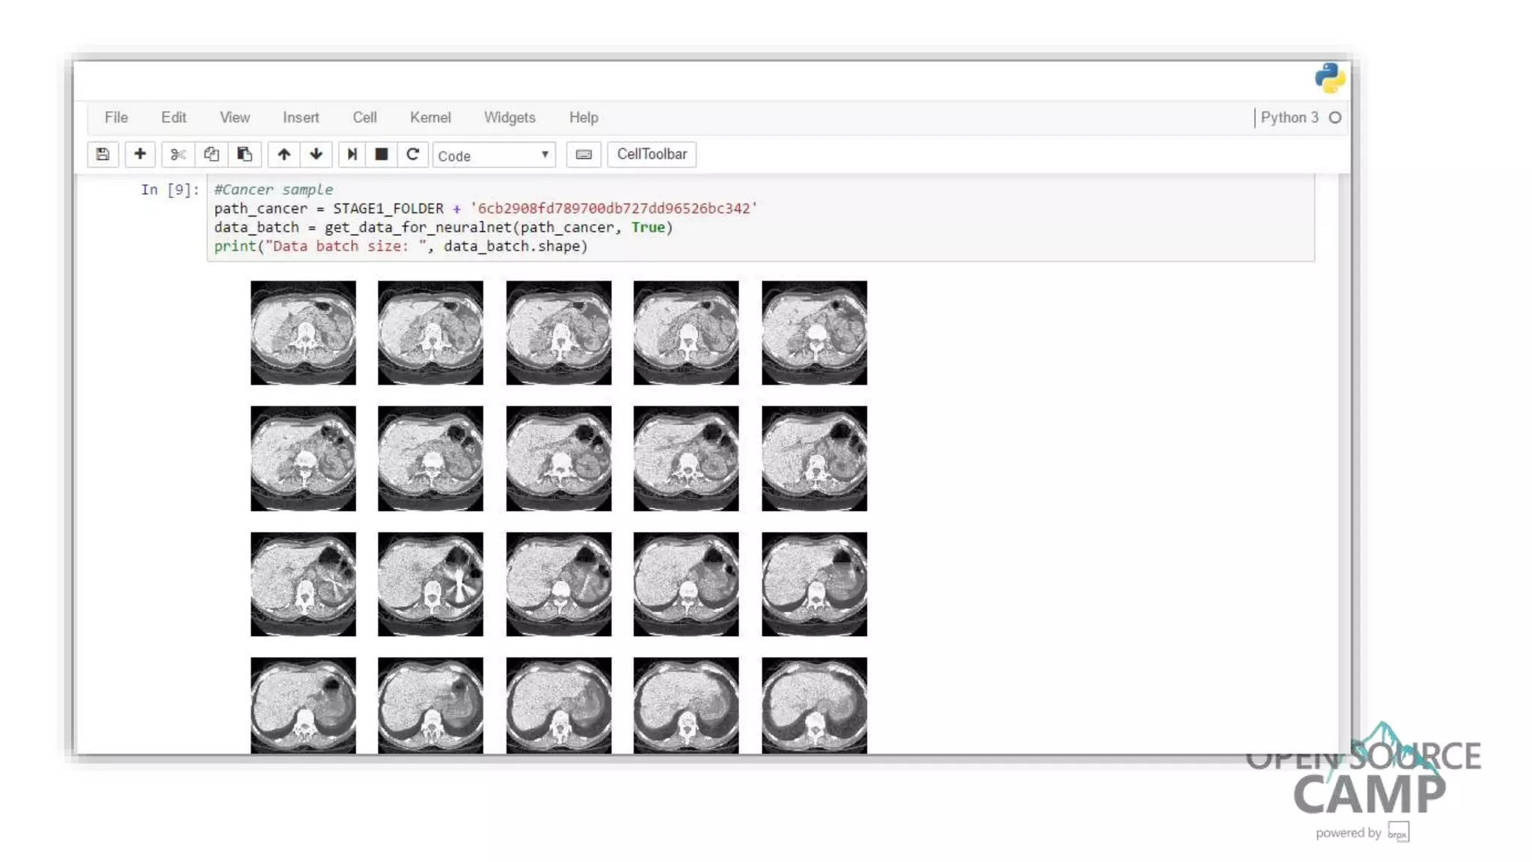Open the Kernel menu
This screenshot has width=1532, height=862.
coord(430,117)
